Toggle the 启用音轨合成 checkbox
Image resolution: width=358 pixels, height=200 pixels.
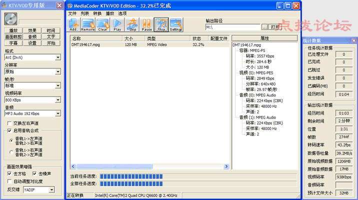[x=9, y=130]
